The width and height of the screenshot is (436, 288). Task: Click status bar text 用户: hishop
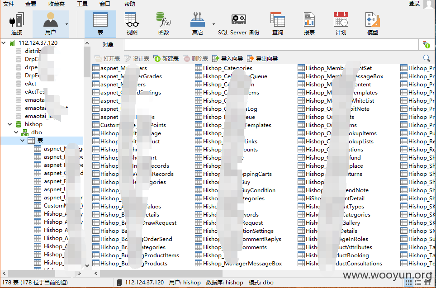click(x=185, y=283)
